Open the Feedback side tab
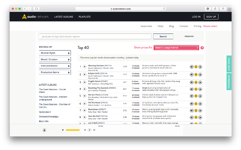 [x=229, y=82]
